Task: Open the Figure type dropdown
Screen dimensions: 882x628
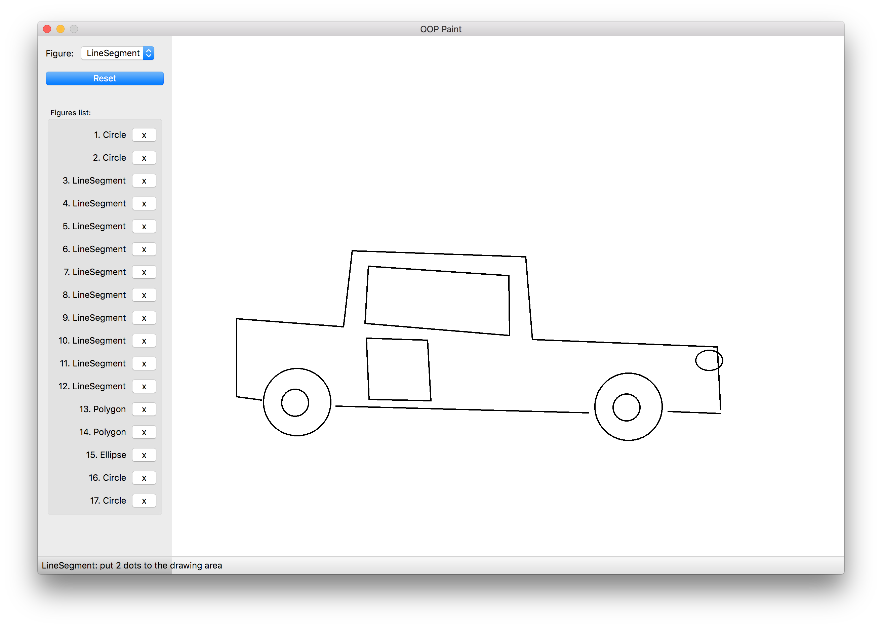Action: point(118,53)
